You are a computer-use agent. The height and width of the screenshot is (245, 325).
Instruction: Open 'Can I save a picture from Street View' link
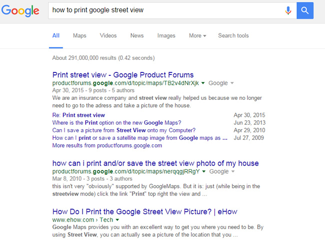point(123,130)
